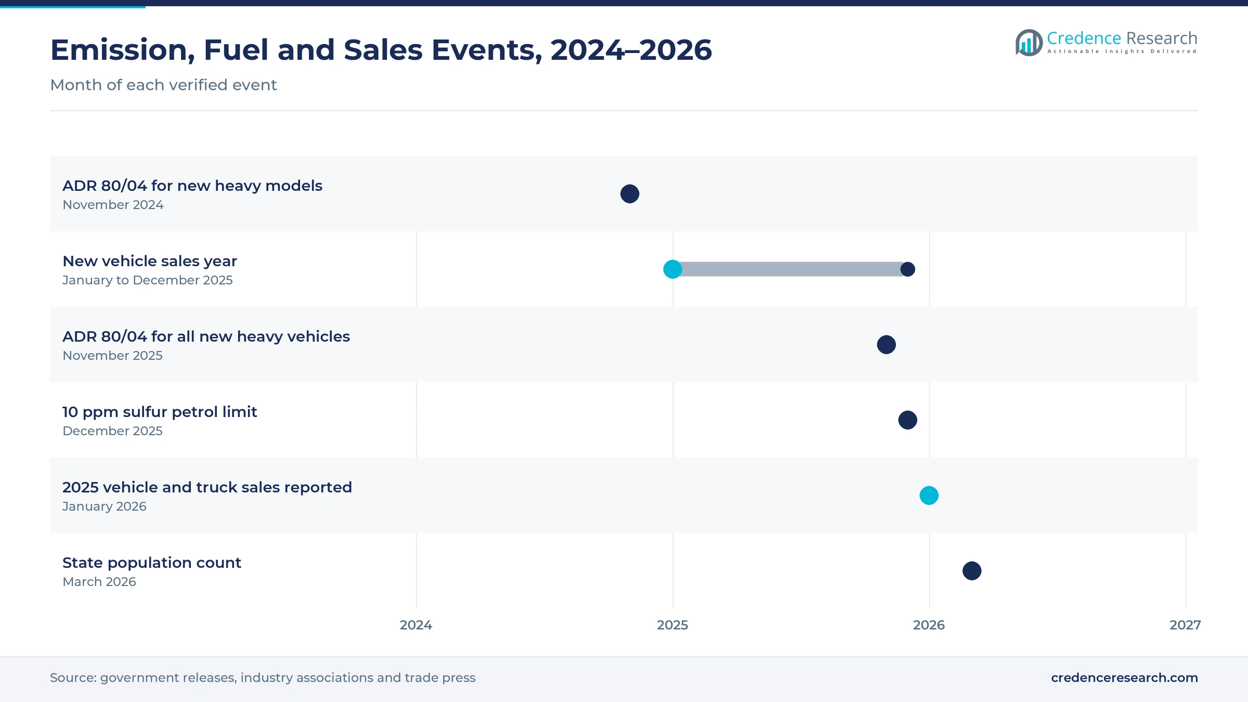Screen dimensions: 1248x702
Task: Open the credenceresearch.com link
Action: tap(1124, 678)
